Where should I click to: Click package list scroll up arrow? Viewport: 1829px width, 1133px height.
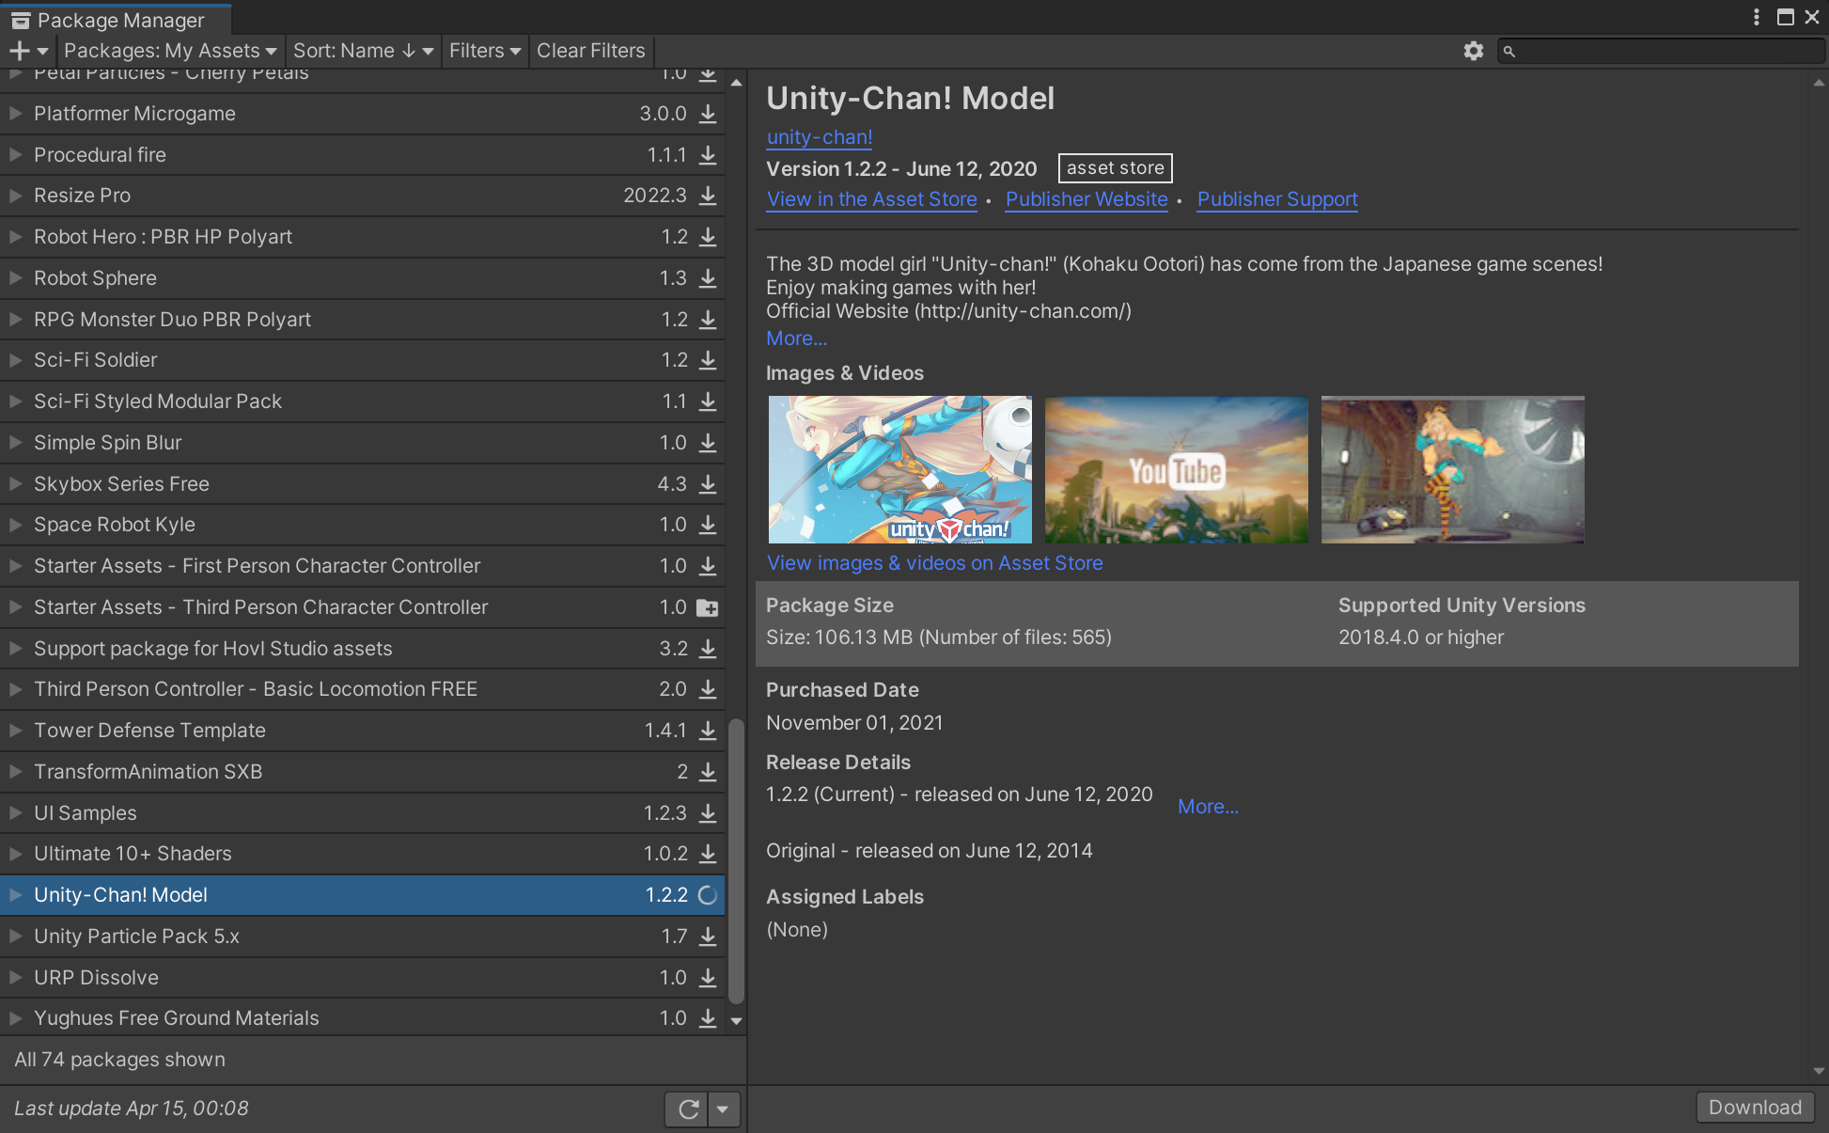pos(737,84)
